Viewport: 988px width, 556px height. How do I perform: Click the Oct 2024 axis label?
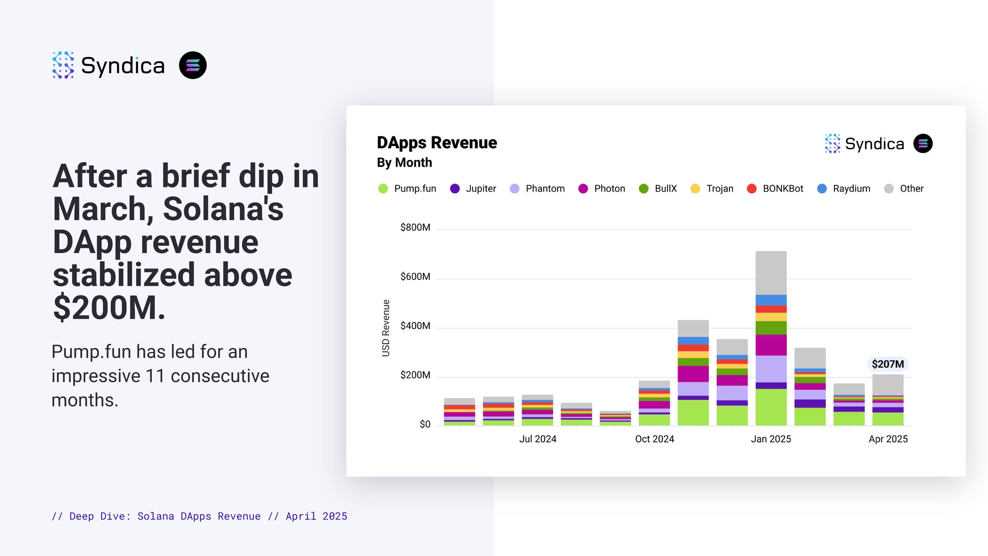pos(655,439)
